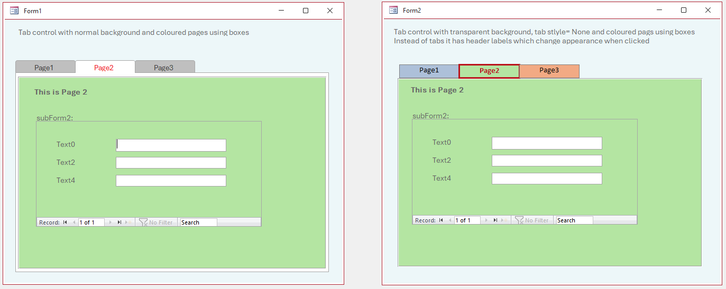The image size is (726, 289).
Task: Click record number box in Form1 navigator
Action: click(x=91, y=222)
